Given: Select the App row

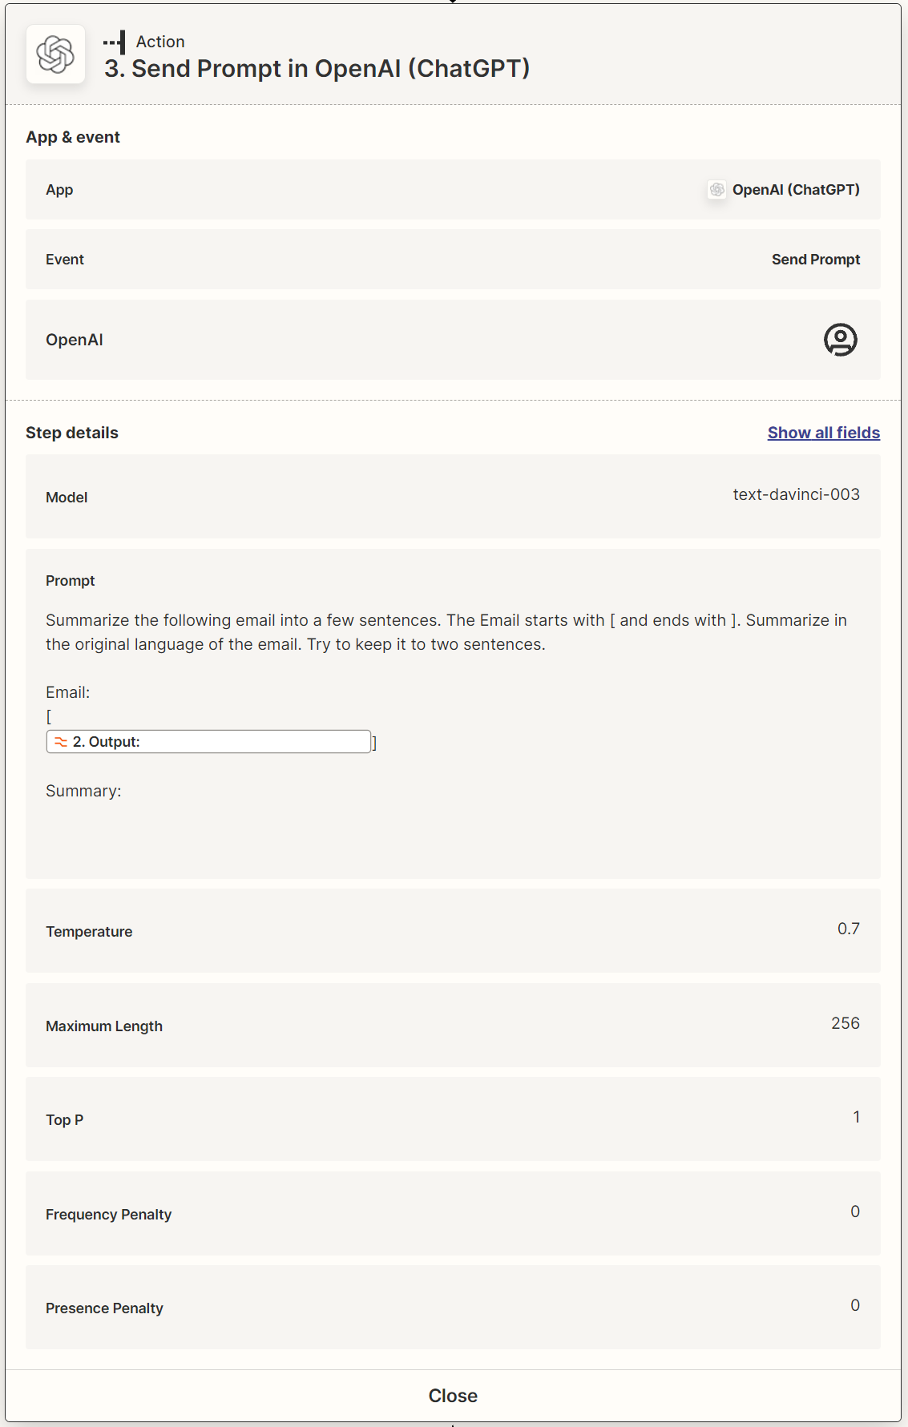Looking at the screenshot, I should 453,190.
